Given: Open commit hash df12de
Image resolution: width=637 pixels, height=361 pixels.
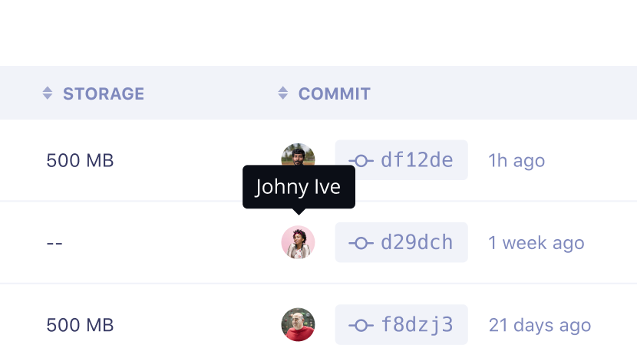Looking at the screenshot, I should [417, 160].
